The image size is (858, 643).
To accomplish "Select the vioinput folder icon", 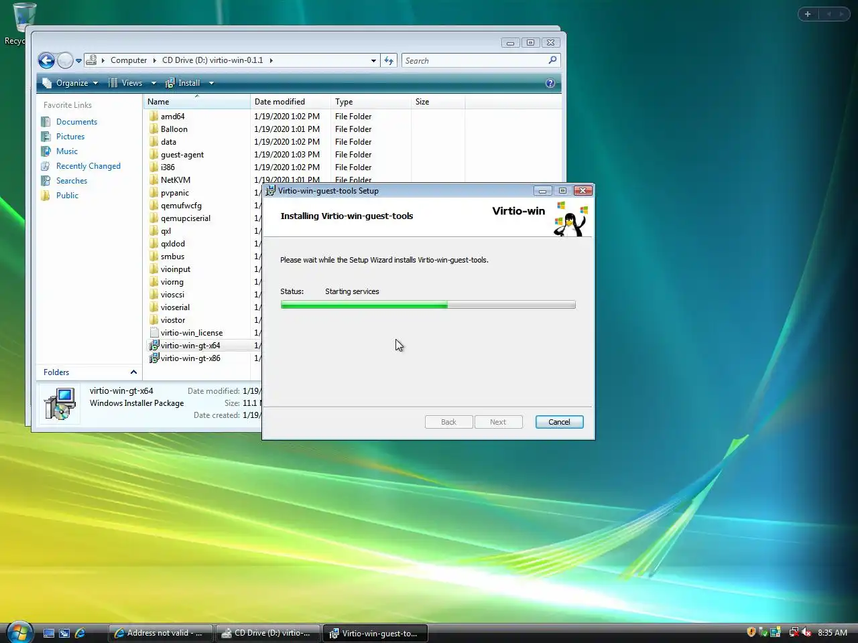I will pyautogui.click(x=154, y=269).
